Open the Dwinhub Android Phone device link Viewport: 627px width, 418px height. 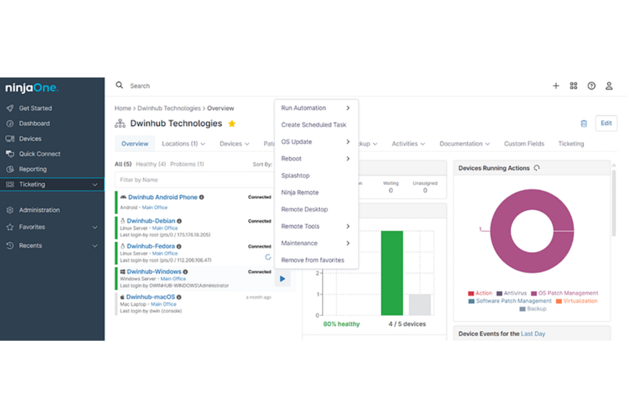point(163,197)
